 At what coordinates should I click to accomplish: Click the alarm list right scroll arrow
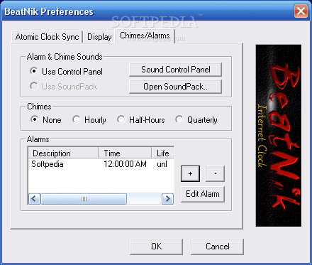coord(167,199)
